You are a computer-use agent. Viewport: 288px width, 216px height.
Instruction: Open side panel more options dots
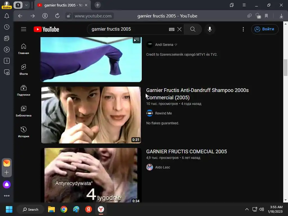[x=7, y=196]
